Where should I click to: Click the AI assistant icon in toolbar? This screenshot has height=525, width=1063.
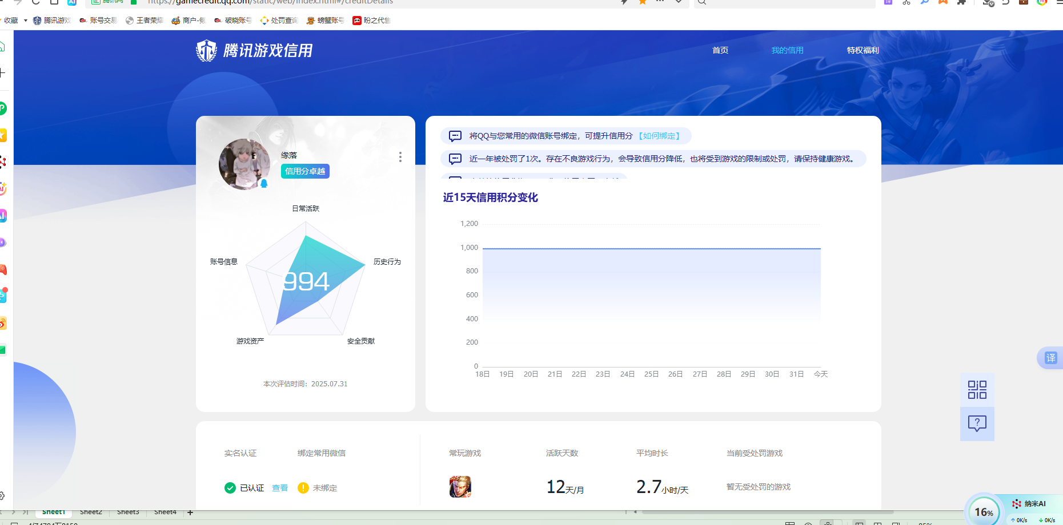pyautogui.click(x=71, y=2)
